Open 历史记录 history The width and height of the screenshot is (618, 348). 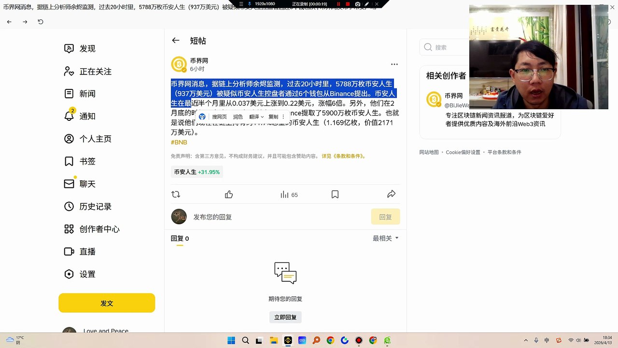pos(88,206)
